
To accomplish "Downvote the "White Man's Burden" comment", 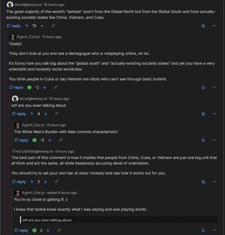I will pos(50,140).
